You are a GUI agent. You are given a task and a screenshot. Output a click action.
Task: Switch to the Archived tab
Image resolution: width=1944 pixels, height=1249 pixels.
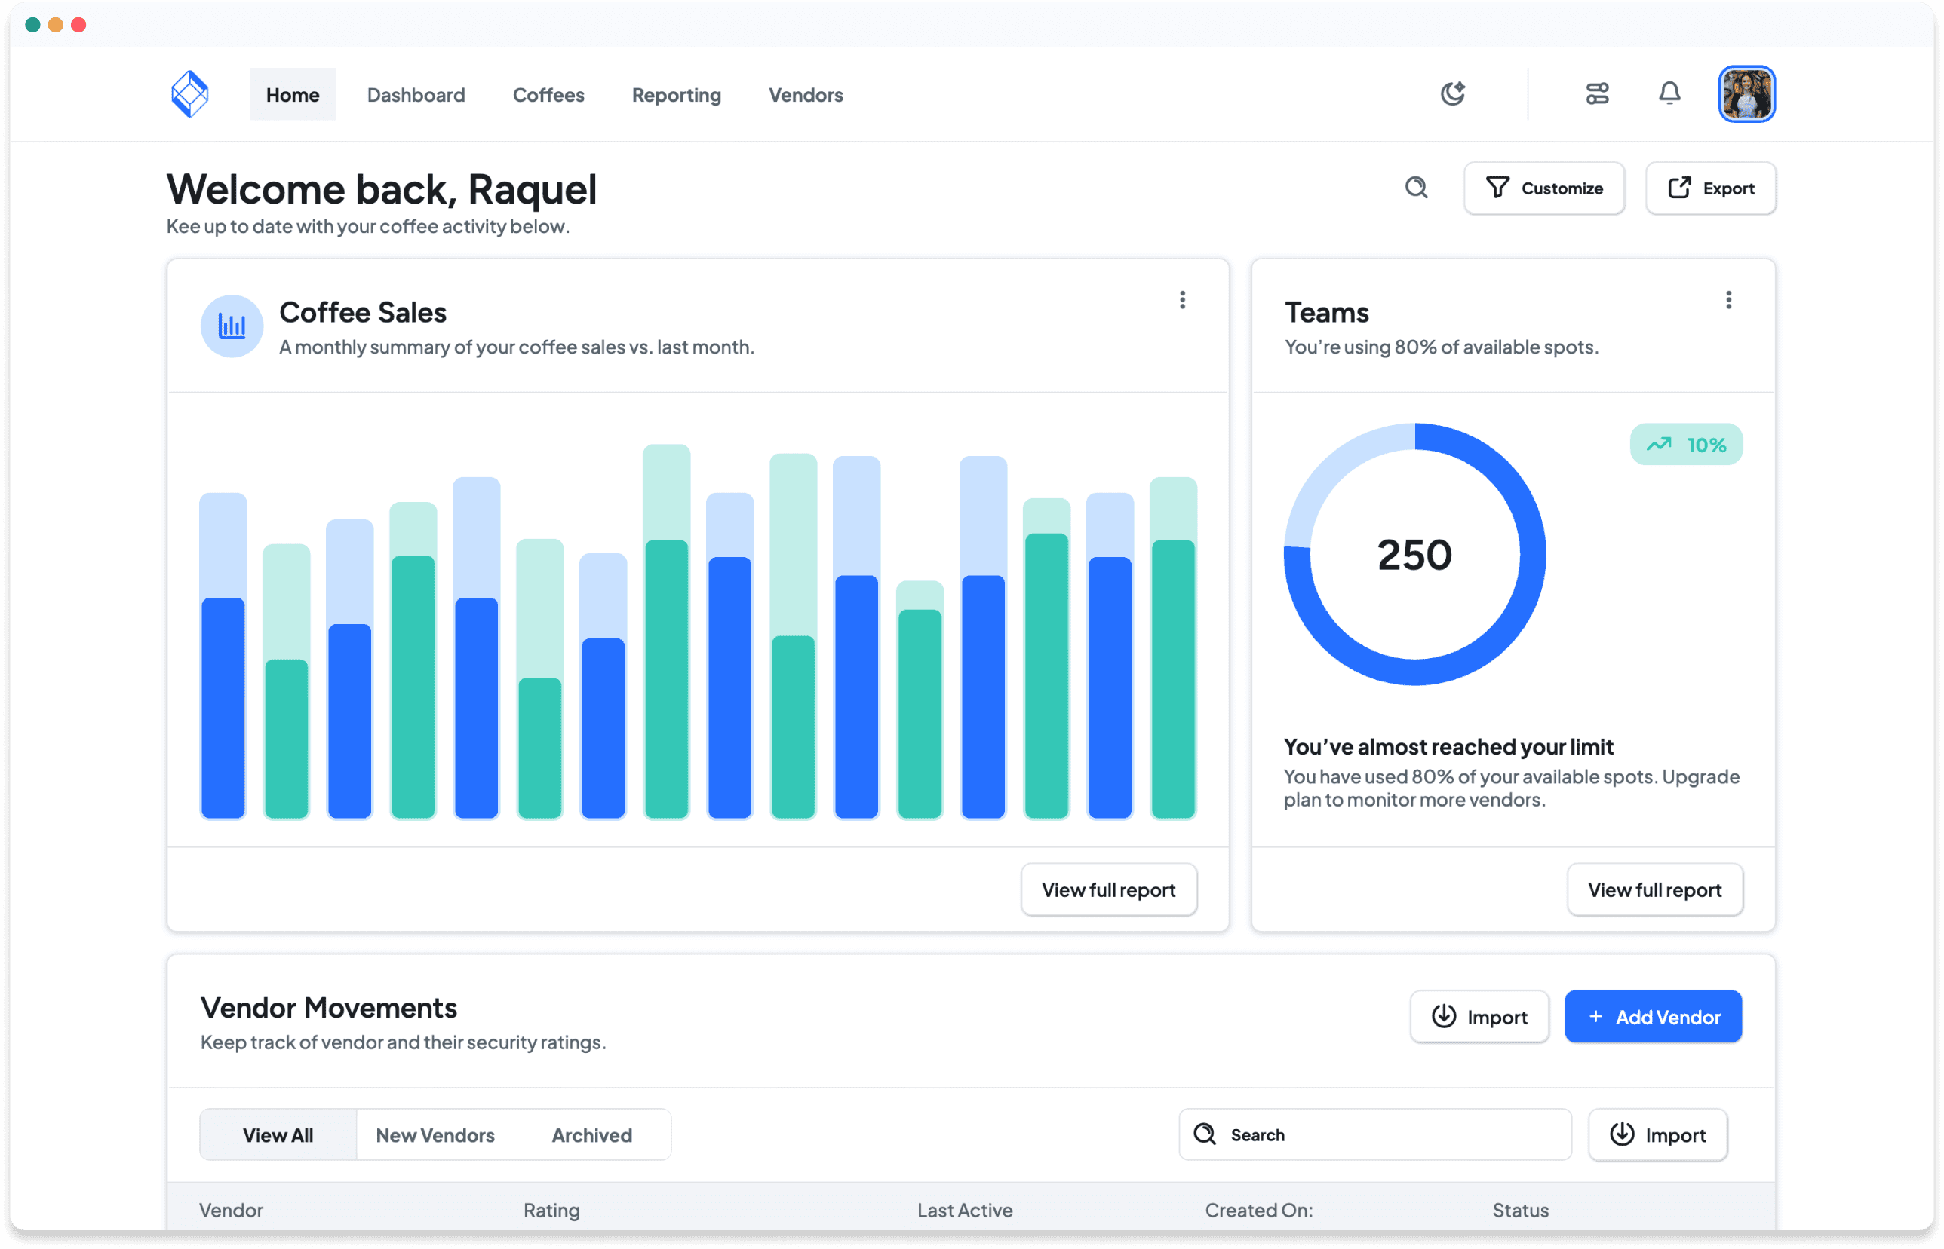pos(591,1134)
